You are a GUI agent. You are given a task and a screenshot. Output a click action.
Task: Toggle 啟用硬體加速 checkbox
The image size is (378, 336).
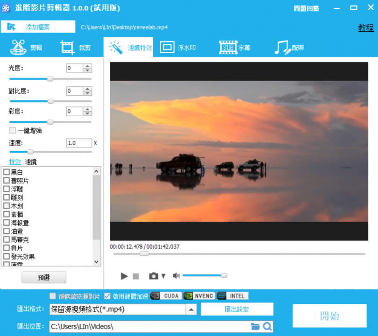pos(107,296)
